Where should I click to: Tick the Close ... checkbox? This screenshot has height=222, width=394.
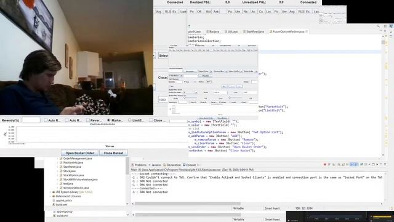point(150,120)
